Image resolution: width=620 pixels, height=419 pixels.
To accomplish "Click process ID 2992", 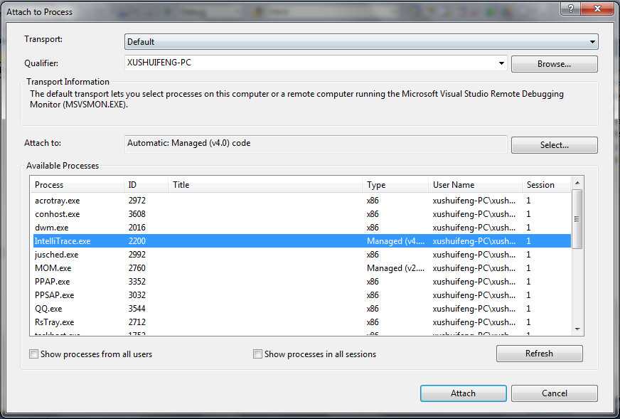I will point(137,255).
